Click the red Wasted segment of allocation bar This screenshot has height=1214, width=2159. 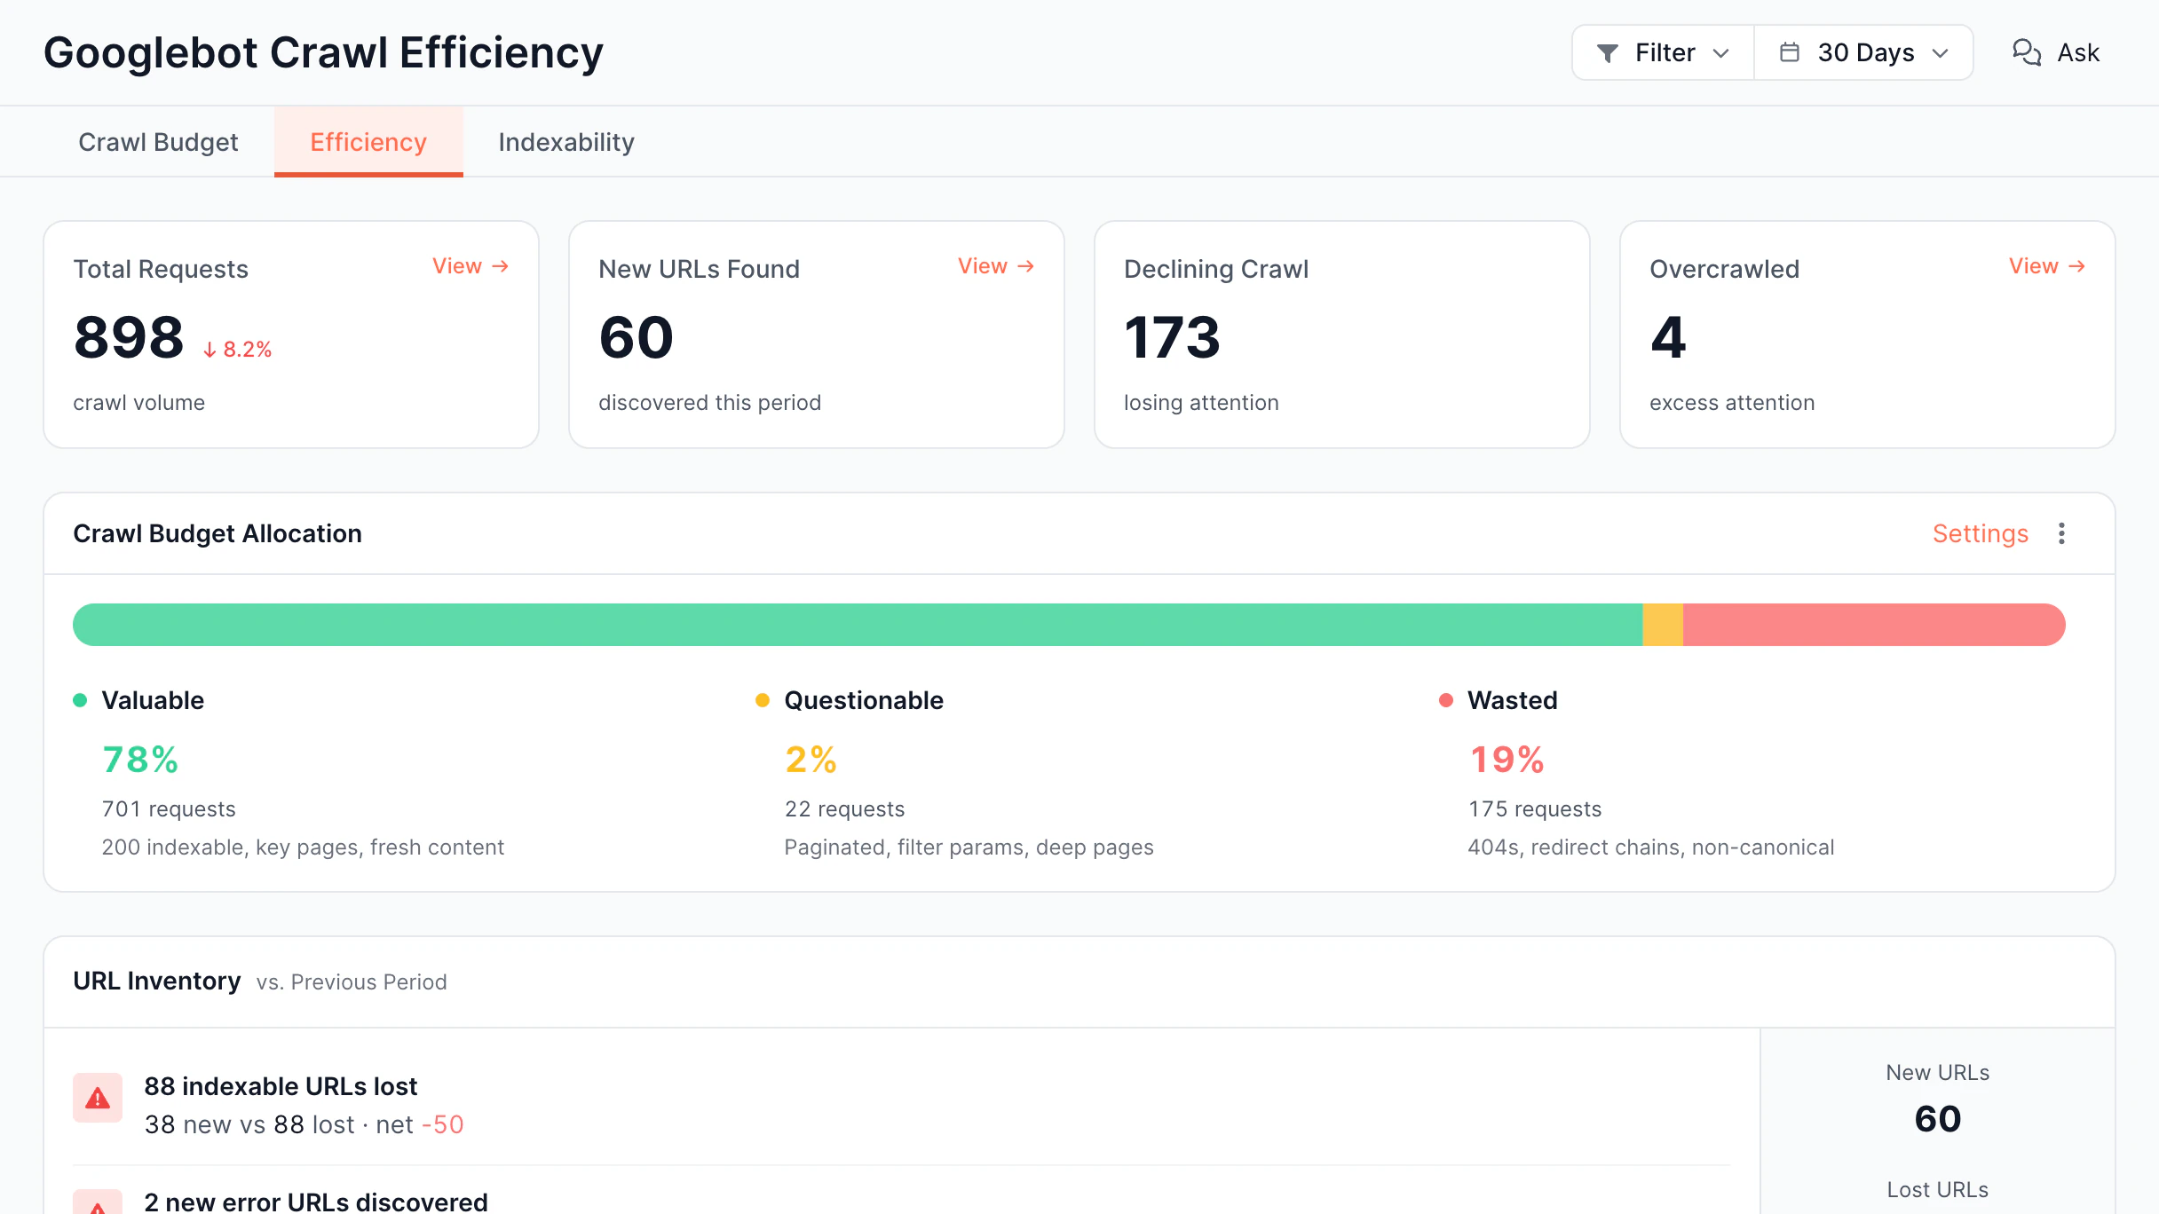coord(1874,625)
